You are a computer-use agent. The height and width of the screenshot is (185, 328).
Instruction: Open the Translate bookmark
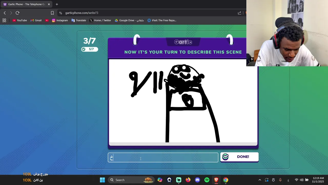[x=79, y=20]
